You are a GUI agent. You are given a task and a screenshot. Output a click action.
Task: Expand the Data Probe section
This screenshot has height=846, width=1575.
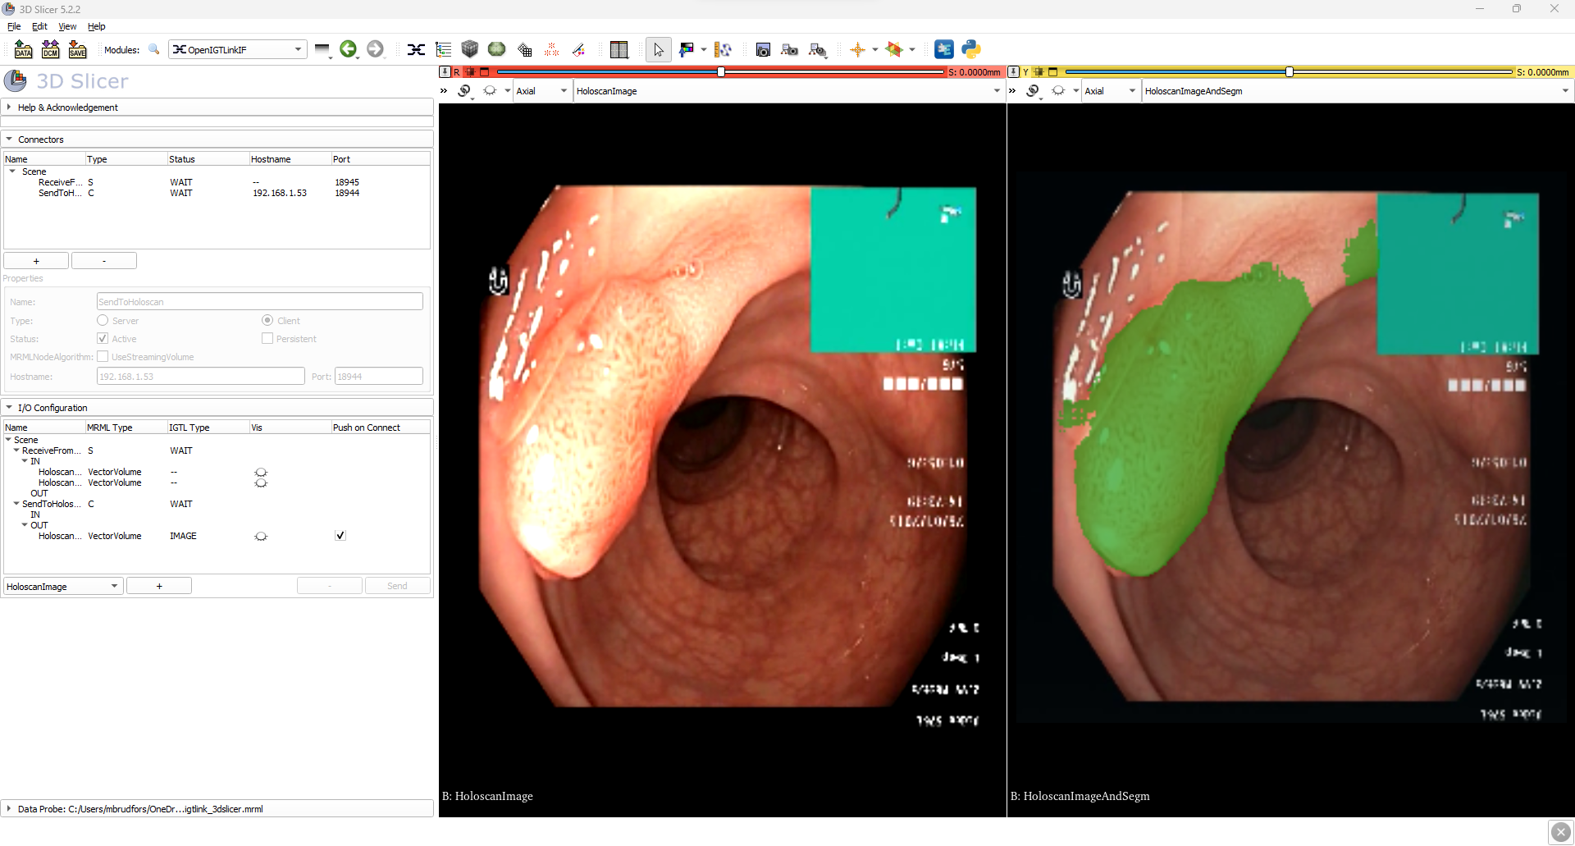217,809
